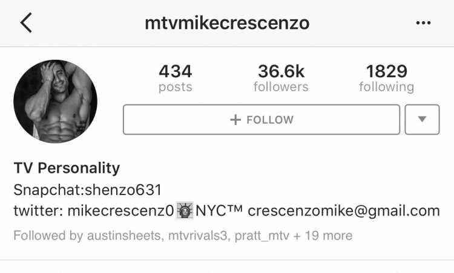Open pratt_mtv follower profile
The height and width of the screenshot is (273, 454).
(262, 236)
